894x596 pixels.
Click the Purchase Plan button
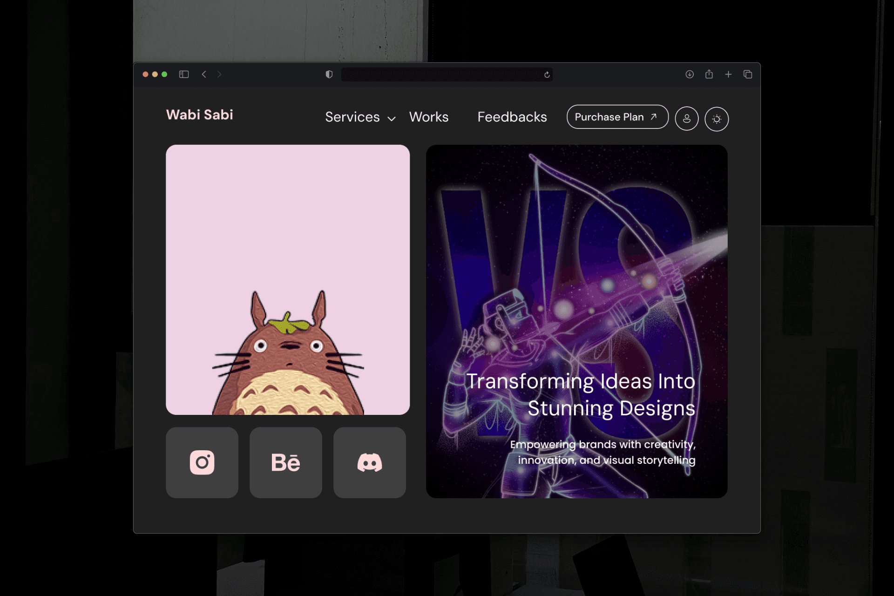pos(617,117)
